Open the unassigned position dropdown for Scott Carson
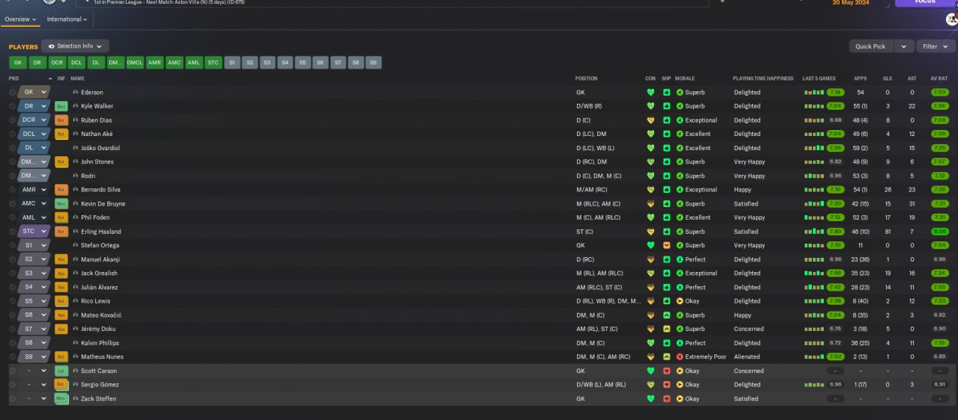 point(43,371)
